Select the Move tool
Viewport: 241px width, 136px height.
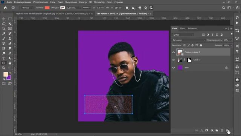click(4, 19)
